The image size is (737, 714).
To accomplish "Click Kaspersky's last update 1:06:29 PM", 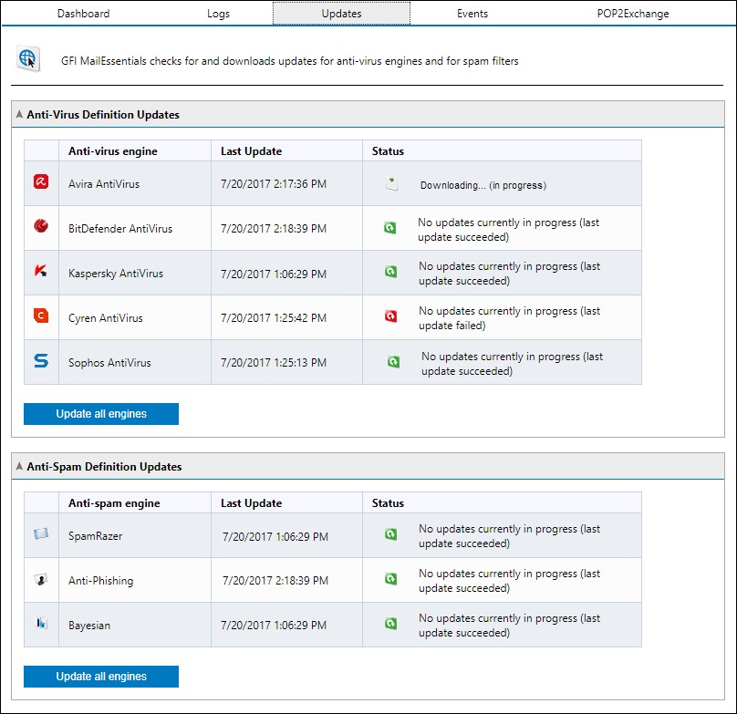I will click(274, 274).
